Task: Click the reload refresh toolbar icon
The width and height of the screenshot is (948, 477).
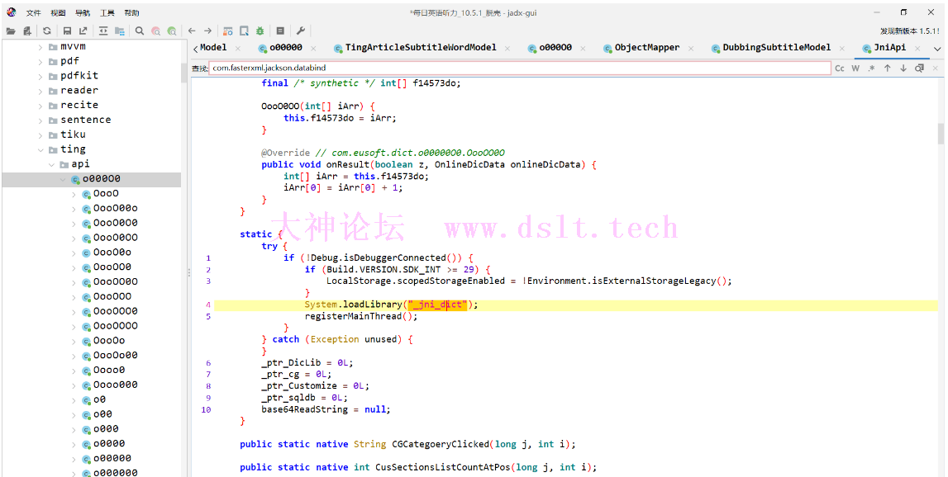Action: point(47,31)
